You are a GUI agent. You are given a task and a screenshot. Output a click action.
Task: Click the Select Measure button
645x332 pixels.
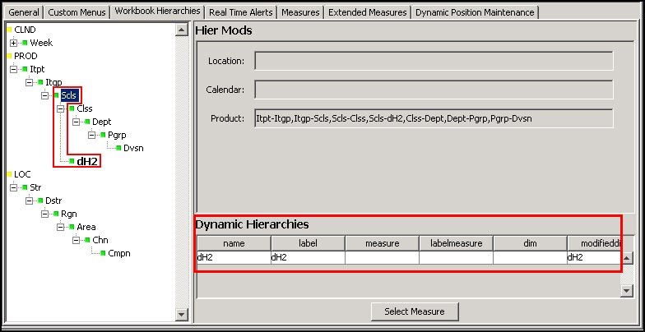[415, 311]
